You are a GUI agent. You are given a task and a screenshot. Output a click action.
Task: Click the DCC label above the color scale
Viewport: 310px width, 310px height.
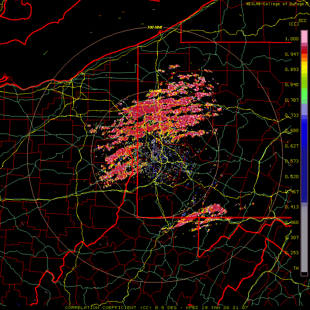(x=302, y=21)
